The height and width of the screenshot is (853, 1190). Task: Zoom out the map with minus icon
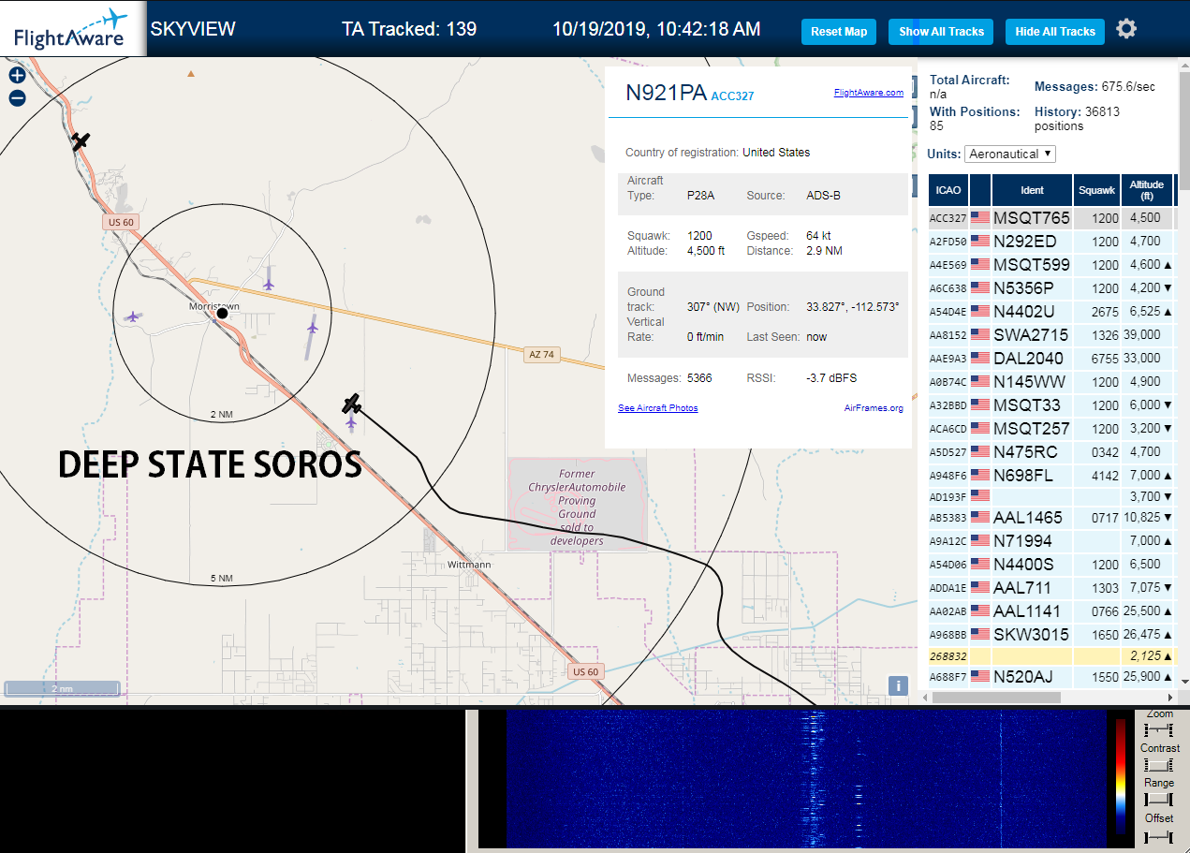click(x=17, y=97)
